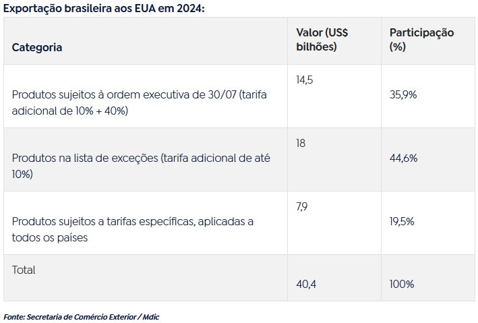Viewport: 478px width, 323px height.
Task: Click the value 18 cell
Action: pos(301,144)
